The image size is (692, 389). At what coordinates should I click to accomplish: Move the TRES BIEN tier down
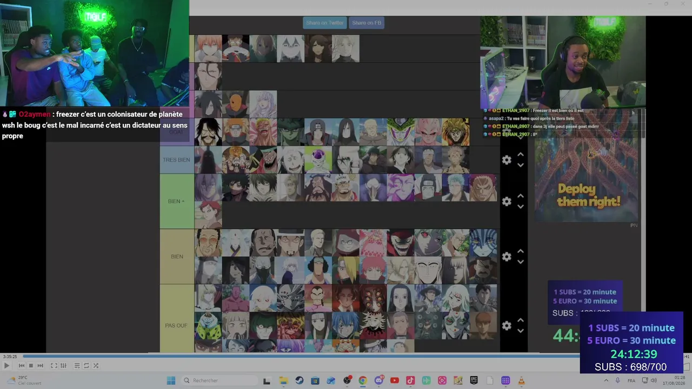pyautogui.click(x=520, y=165)
